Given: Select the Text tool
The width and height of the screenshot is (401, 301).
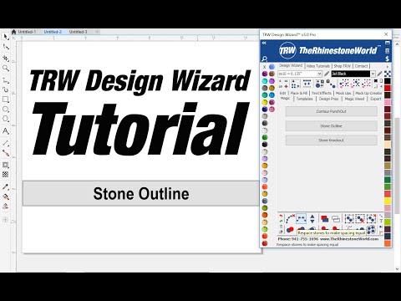Looking at the screenshot, I should pos(6,131).
